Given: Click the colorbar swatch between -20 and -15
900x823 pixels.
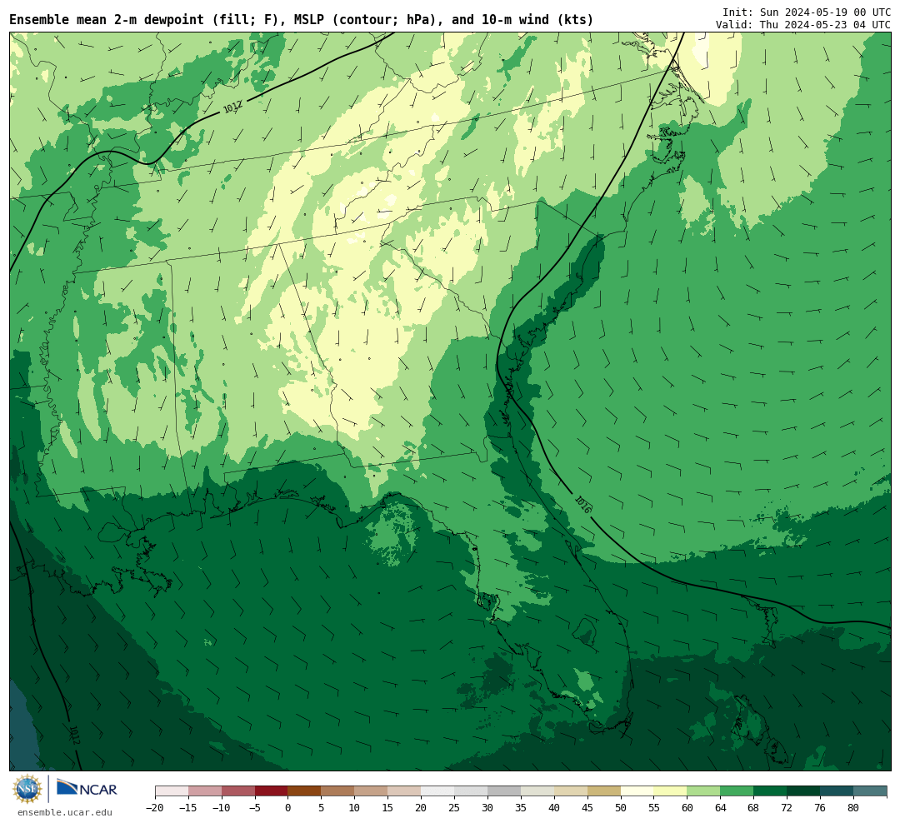Looking at the screenshot, I should tap(172, 791).
